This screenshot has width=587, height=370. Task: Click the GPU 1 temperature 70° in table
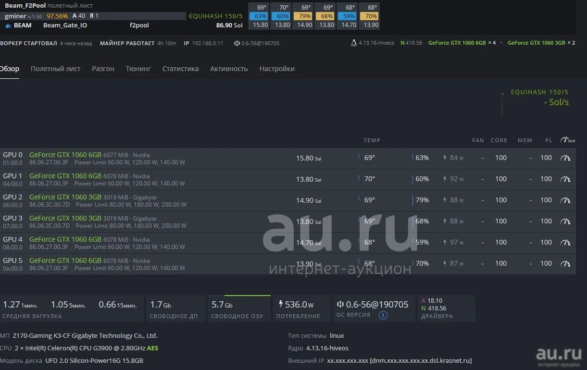[370, 179]
